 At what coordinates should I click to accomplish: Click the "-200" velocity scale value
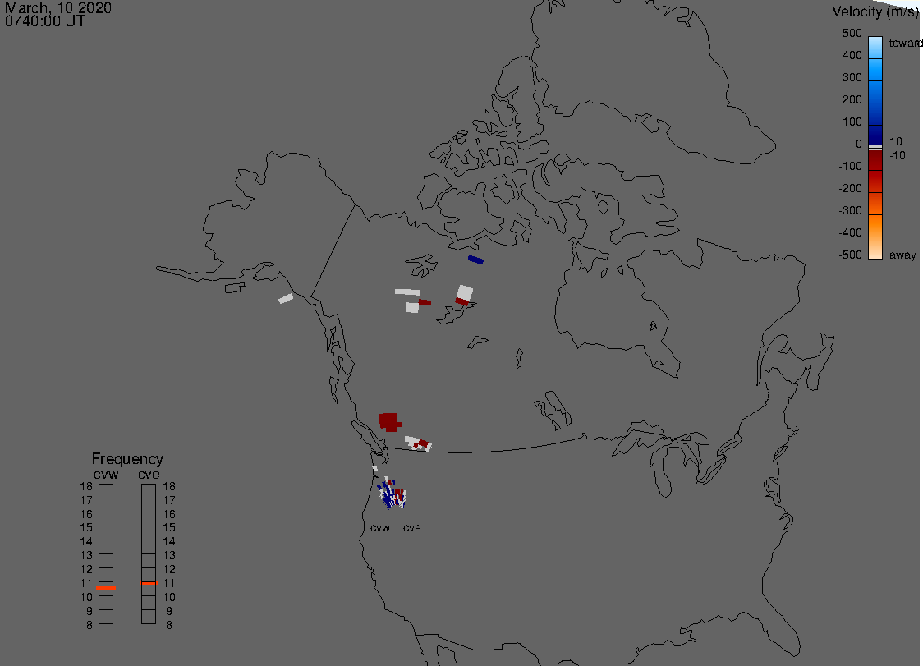click(850, 188)
